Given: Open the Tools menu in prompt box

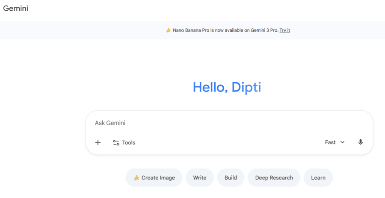Looking at the screenshot, I should pyautogui.click(x=124, y=142).
